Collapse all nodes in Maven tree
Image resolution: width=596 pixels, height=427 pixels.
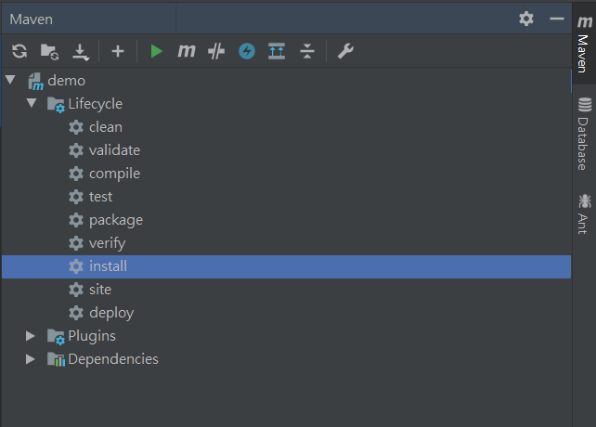click(x=306, y=51)
